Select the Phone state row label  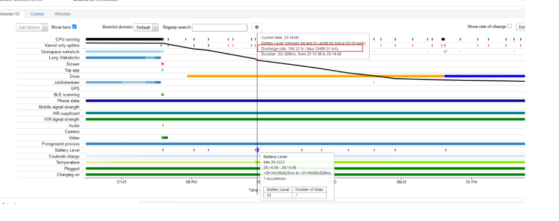[x=68, y=101]
